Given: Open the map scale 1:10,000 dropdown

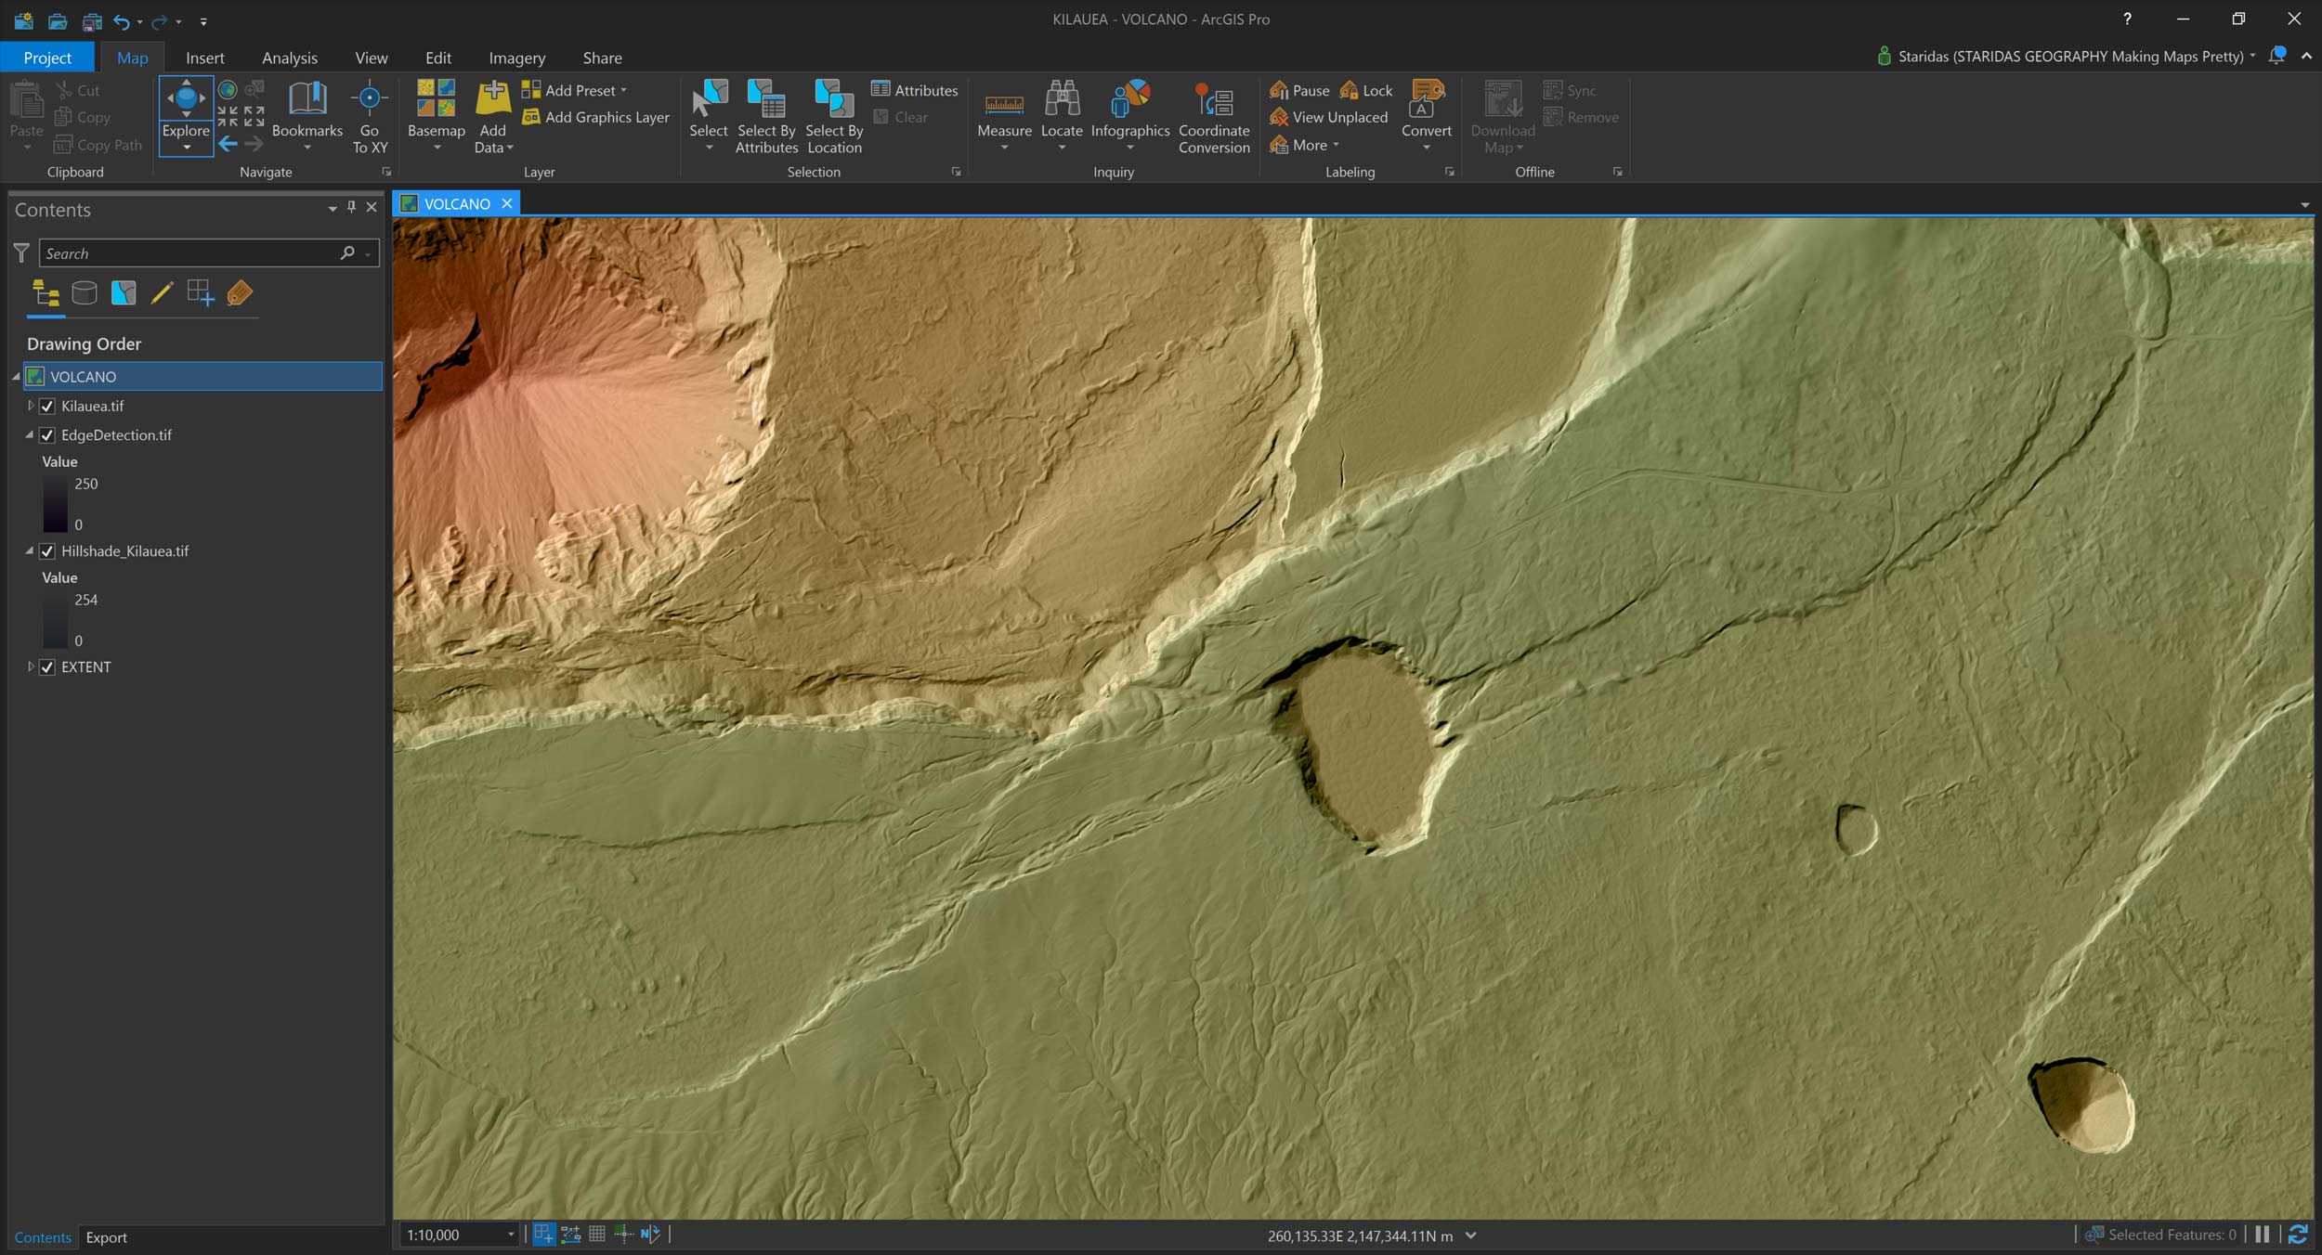Looking at the screenshot, I should pyautogui.click(x=511, y=1235).
